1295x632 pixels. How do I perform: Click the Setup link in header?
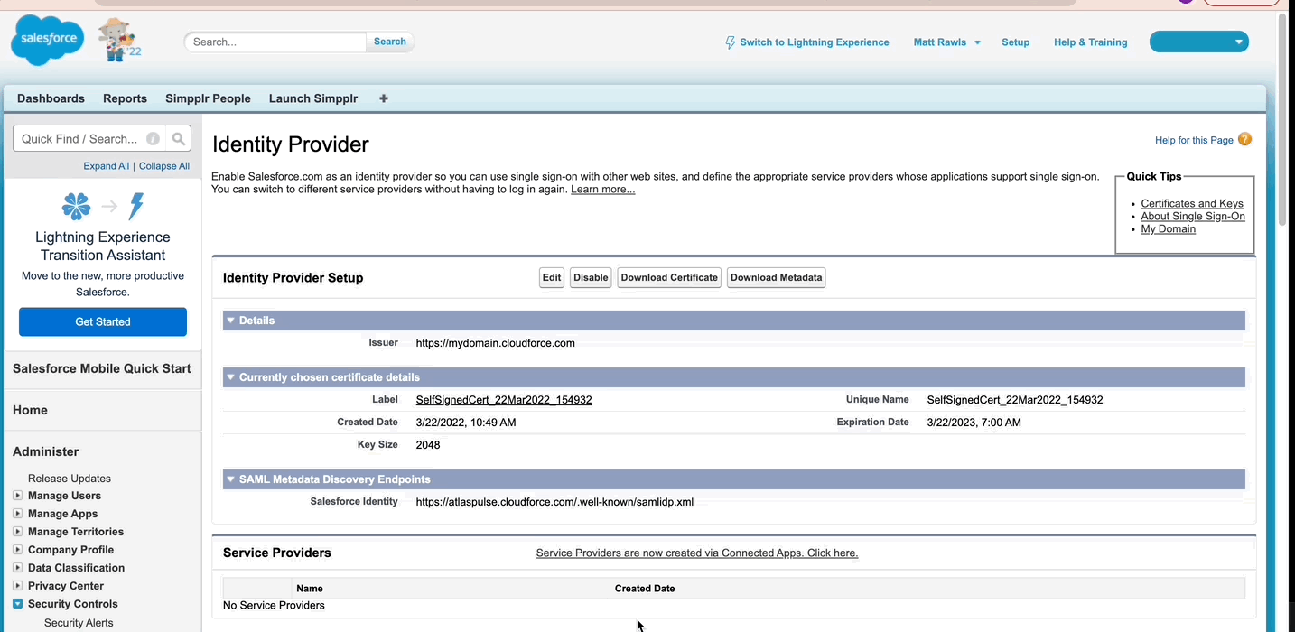pos(1016,42)
